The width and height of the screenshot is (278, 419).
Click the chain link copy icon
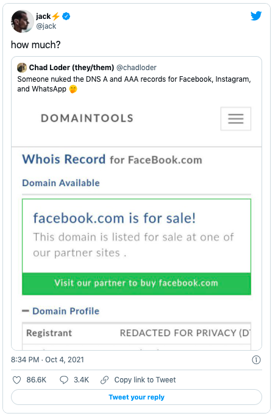104,380
